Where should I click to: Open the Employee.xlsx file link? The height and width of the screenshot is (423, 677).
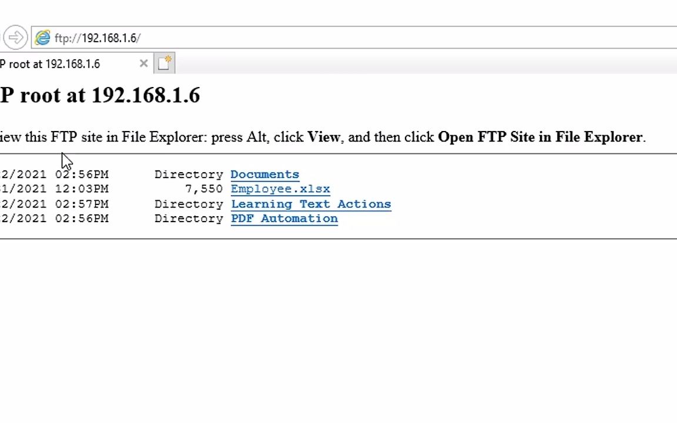(x=280, y=189)
